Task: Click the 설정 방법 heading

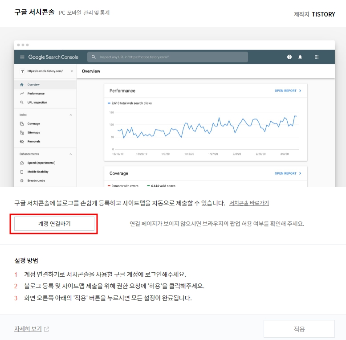Action: (x=26, y=261)
